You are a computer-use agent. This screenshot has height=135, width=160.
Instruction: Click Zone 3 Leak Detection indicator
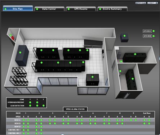[44, 105]
